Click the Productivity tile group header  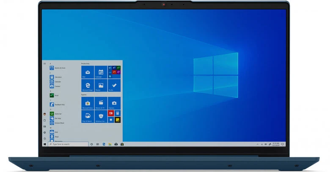[85, 64]
